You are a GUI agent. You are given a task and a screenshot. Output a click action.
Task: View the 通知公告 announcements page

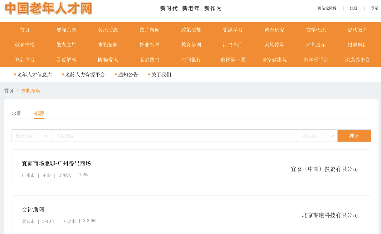[x=128, y=75]
